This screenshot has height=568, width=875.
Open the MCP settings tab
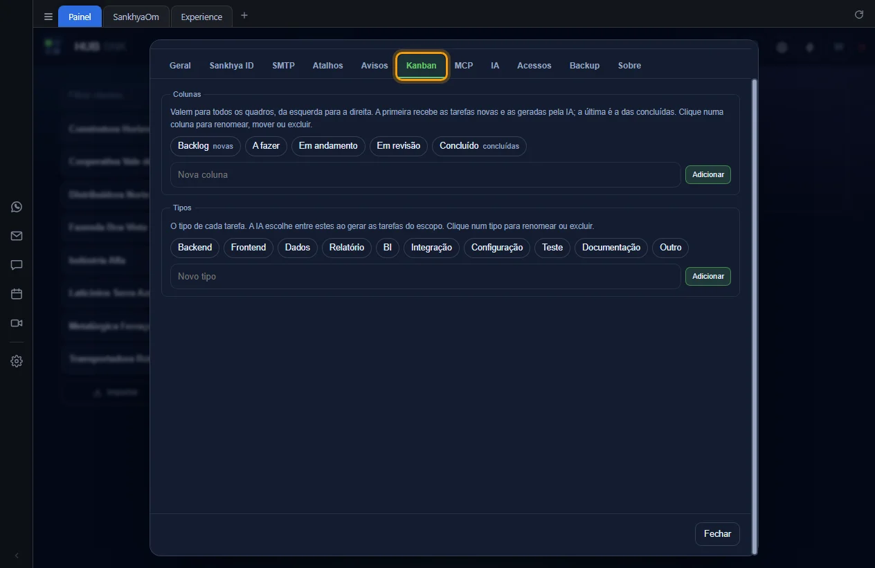tap(464, 66)
